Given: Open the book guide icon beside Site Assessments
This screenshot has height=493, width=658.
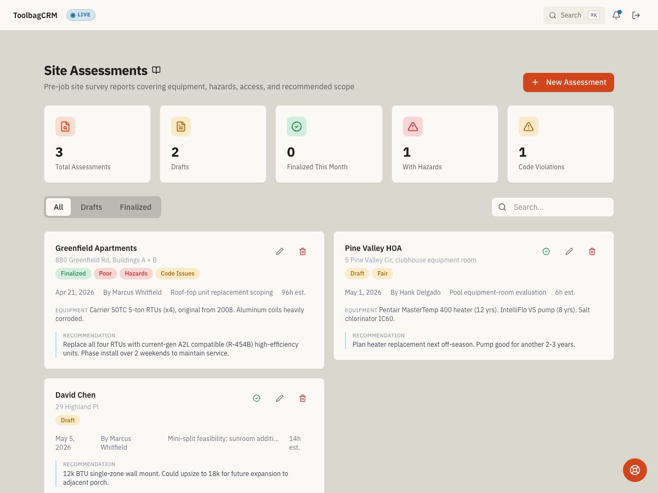Looking at the screenshot, I should coord(156,70).
